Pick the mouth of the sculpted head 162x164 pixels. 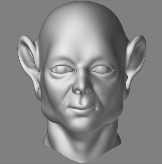pos(82,109)
